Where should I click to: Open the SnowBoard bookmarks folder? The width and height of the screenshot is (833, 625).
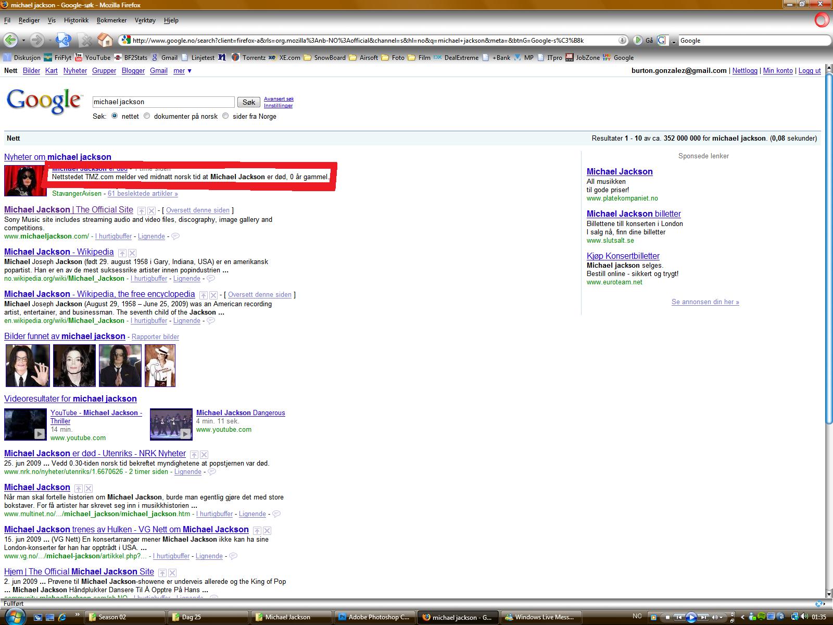point(324,57)
